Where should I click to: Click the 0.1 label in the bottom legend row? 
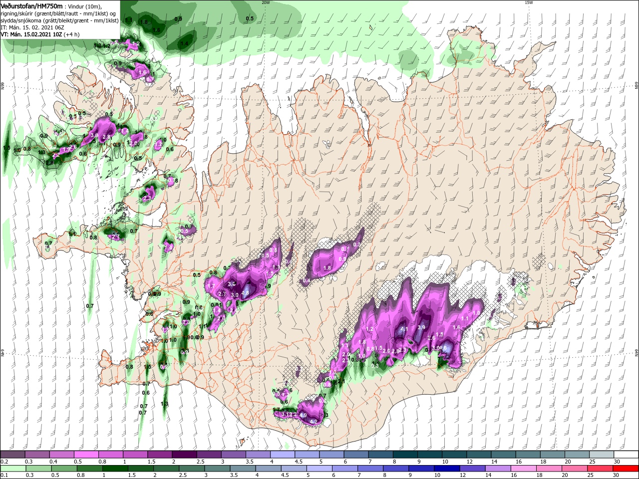click(3, 476)
